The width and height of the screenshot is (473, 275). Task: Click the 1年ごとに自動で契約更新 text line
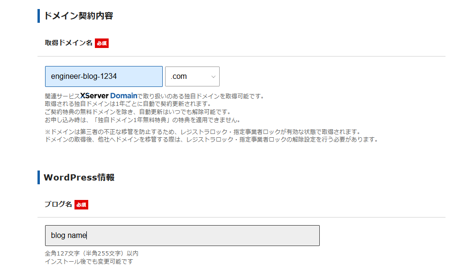tap(128, 104)
